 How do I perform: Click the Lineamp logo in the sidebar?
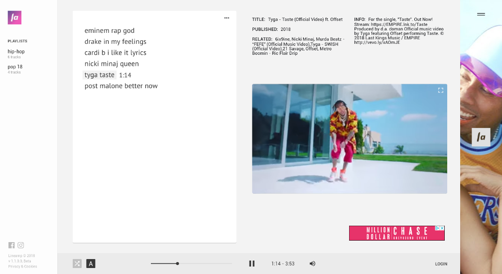pos(14,17)
